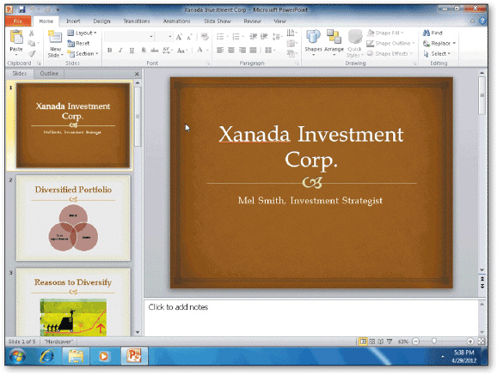Toggle Underline formatting
Viewport: 497px width, 375px height.
132,51
